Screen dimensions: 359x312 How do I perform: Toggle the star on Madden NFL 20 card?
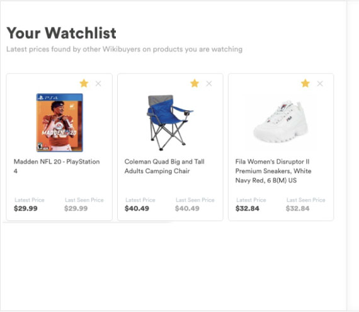[84, 83]
